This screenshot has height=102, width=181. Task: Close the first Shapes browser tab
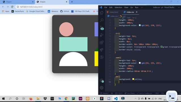tap(33, 2)
